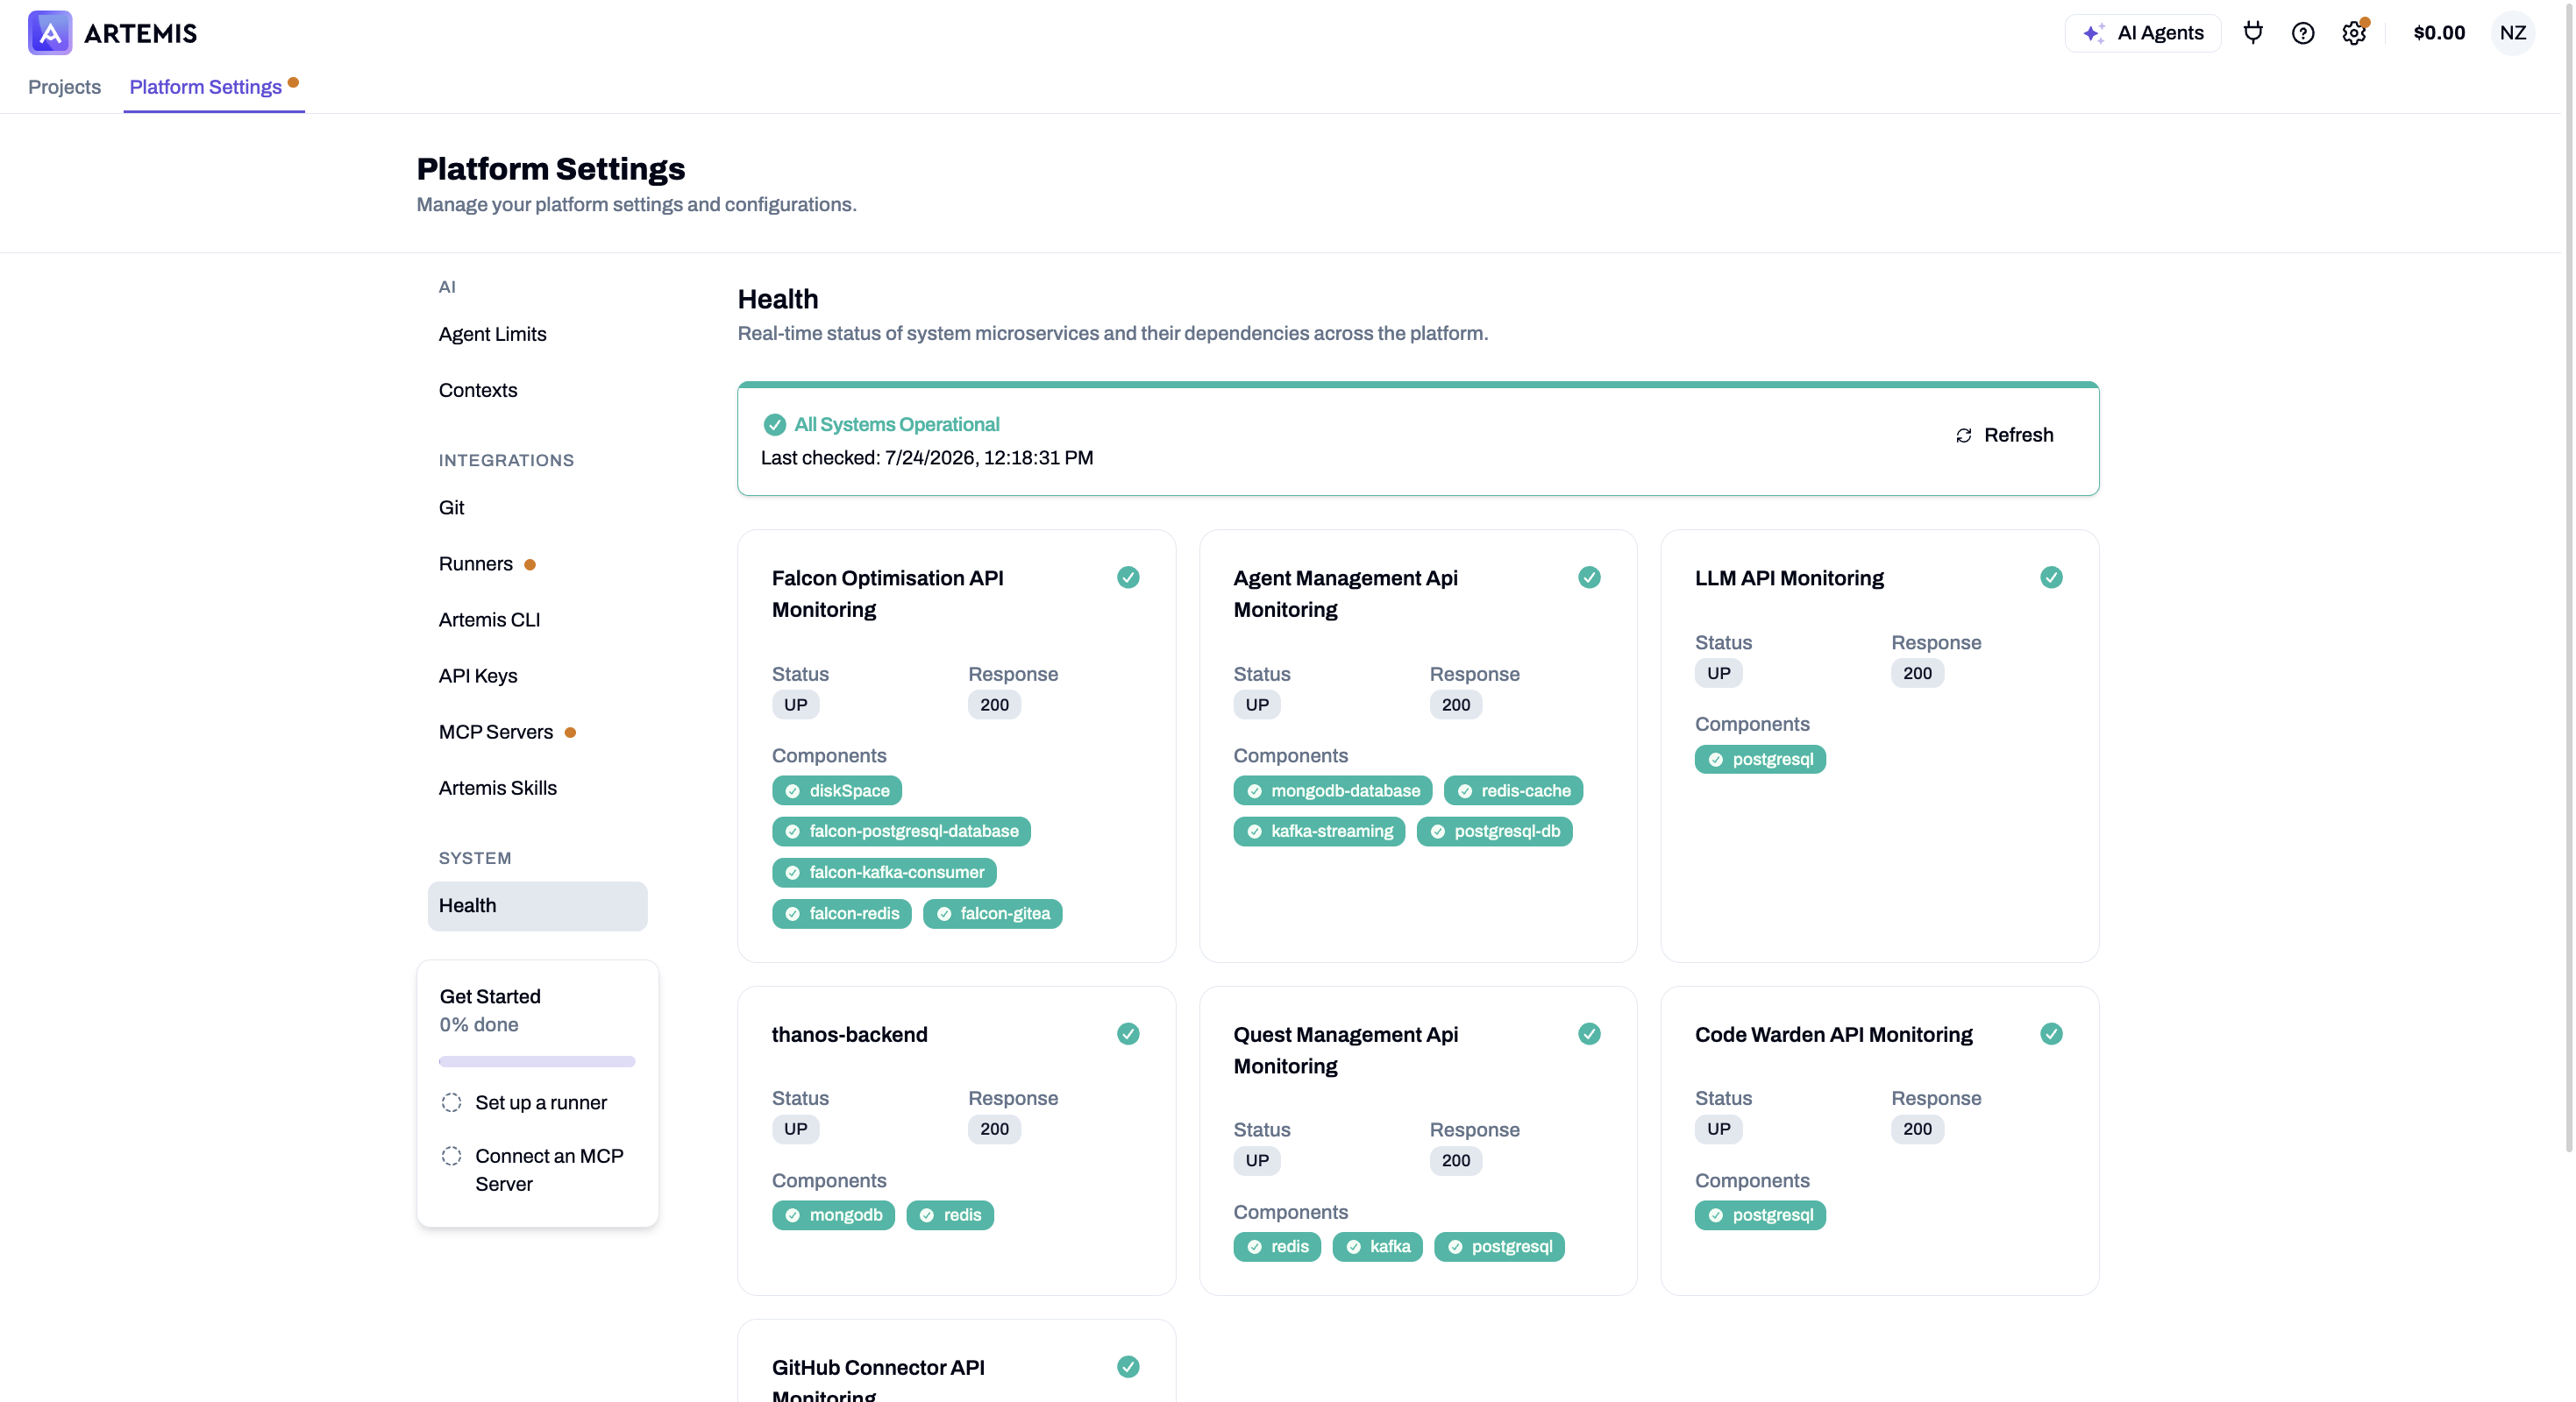Click Code Warden API status check icon

click(x=2051, y=1033)
